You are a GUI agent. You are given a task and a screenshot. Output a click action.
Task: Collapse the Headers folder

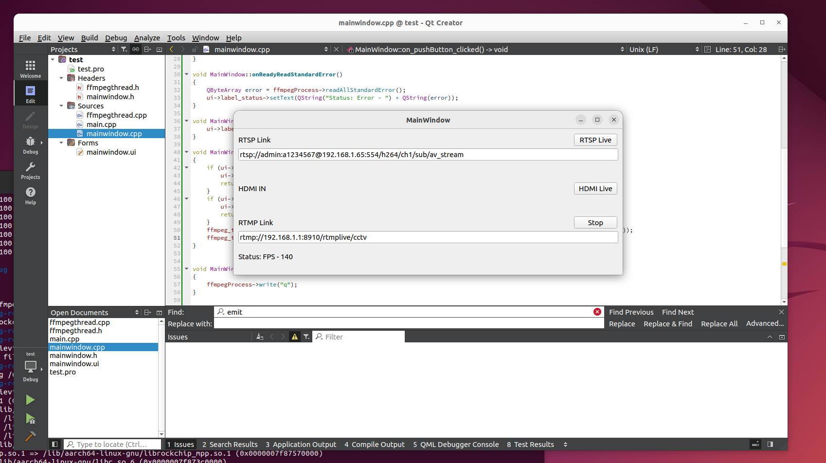(61, 78)
